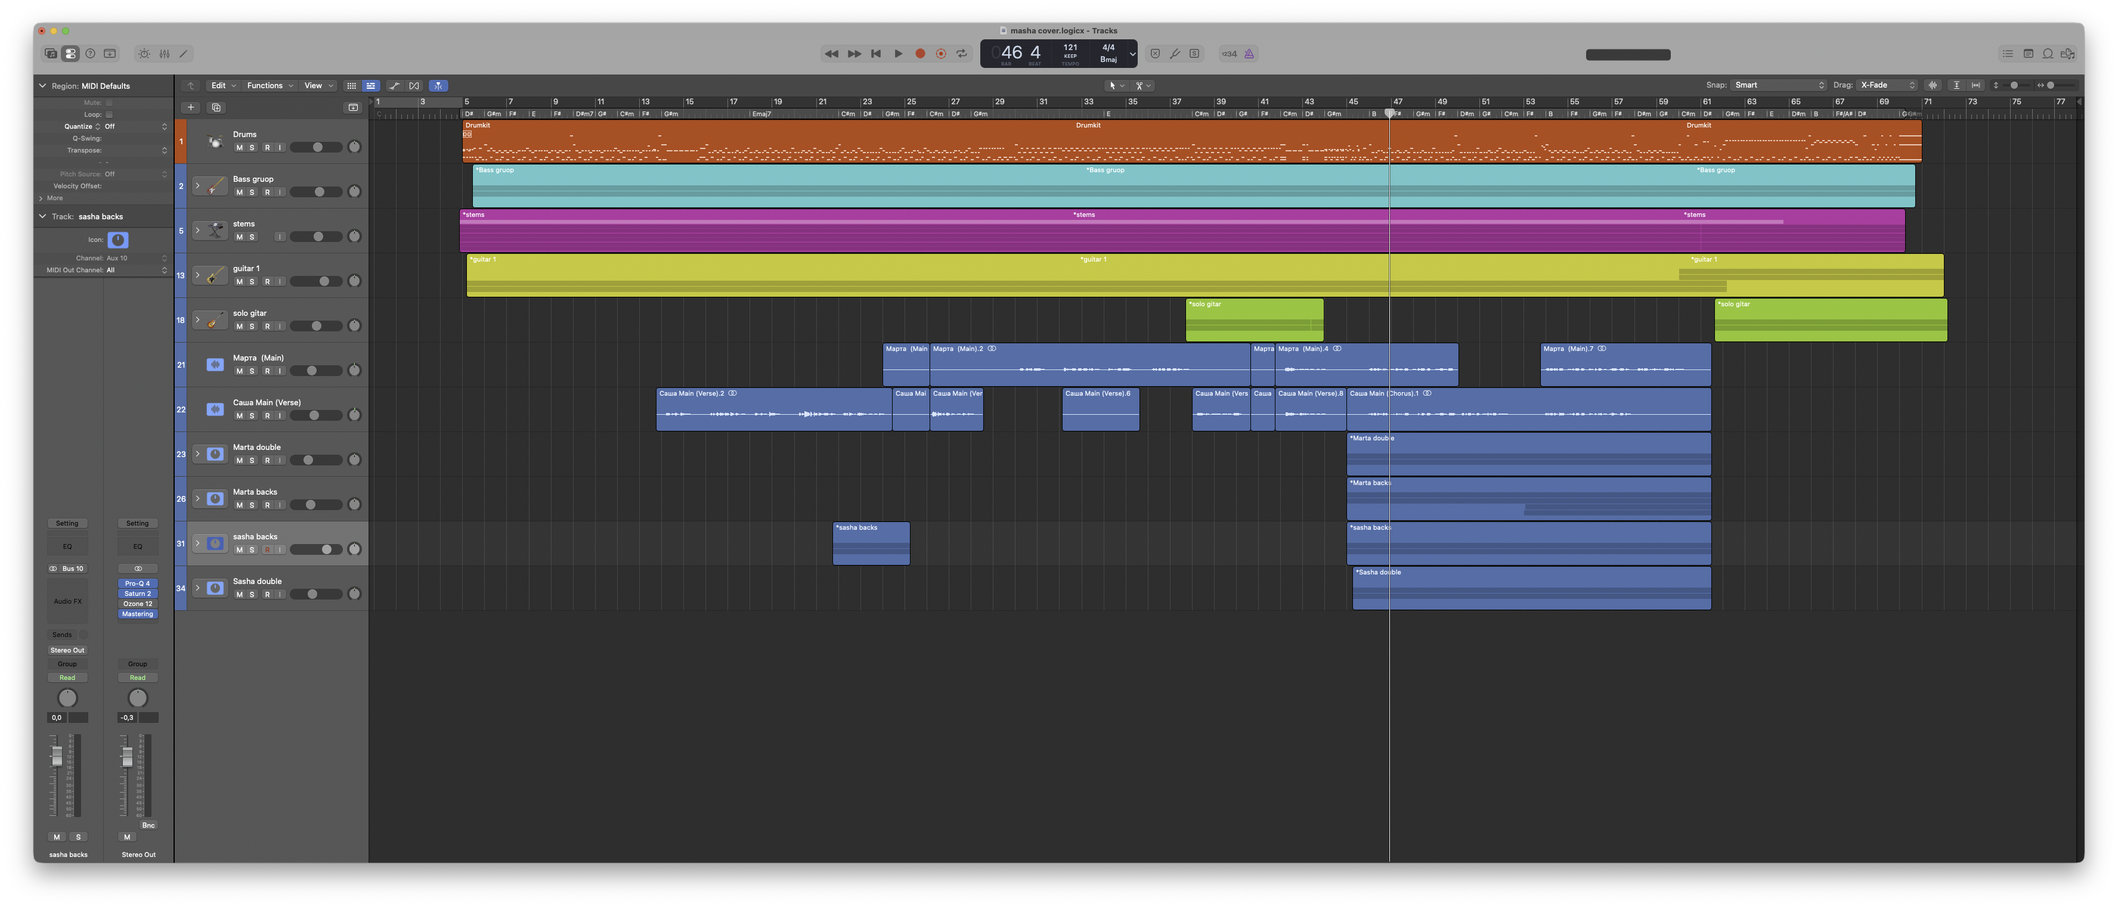Open the Note Pad icon

click(2029, 54)
